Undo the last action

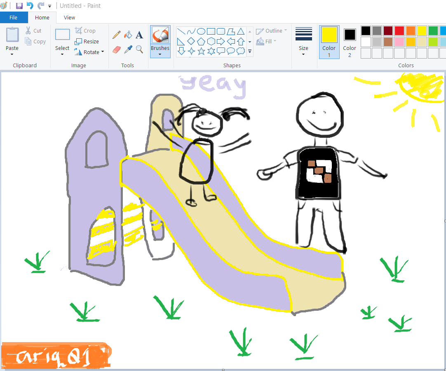tap(30, 6)
